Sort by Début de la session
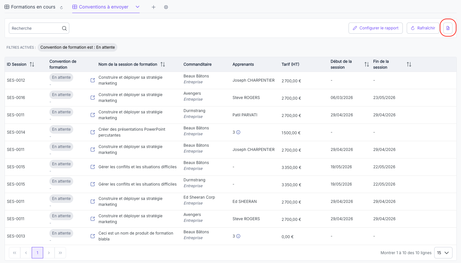Screen dimensions: 461x263 [367, 64]
